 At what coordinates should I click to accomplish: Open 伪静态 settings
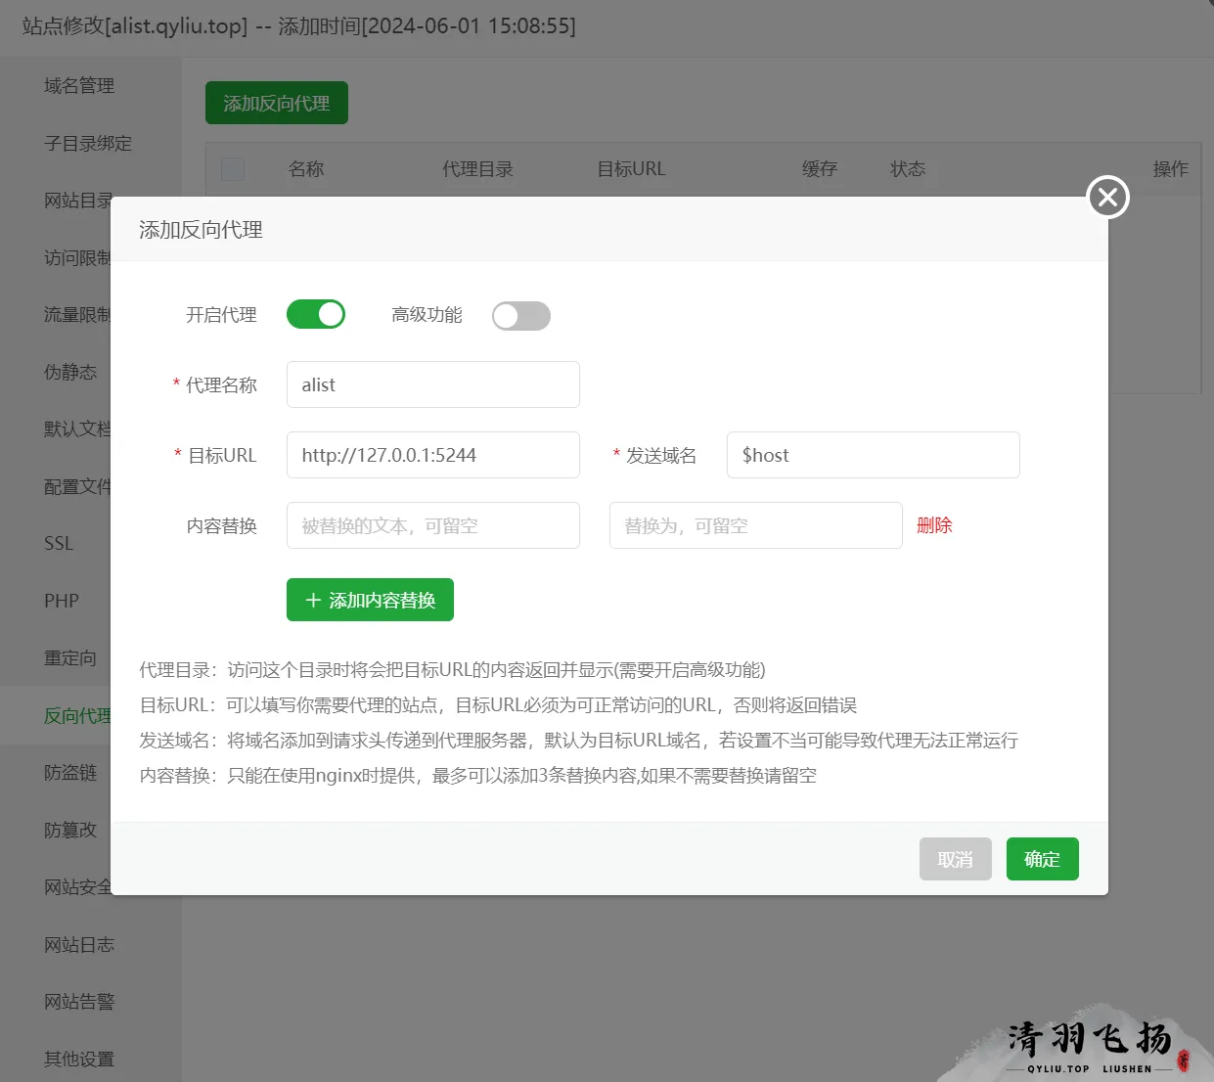pyautogui.click(x=70, y=372)
